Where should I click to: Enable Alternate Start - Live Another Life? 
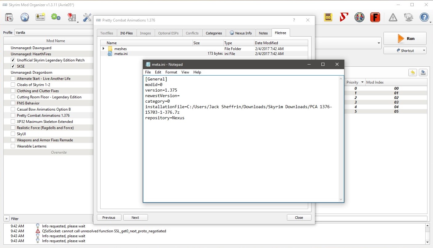(13, 79)
